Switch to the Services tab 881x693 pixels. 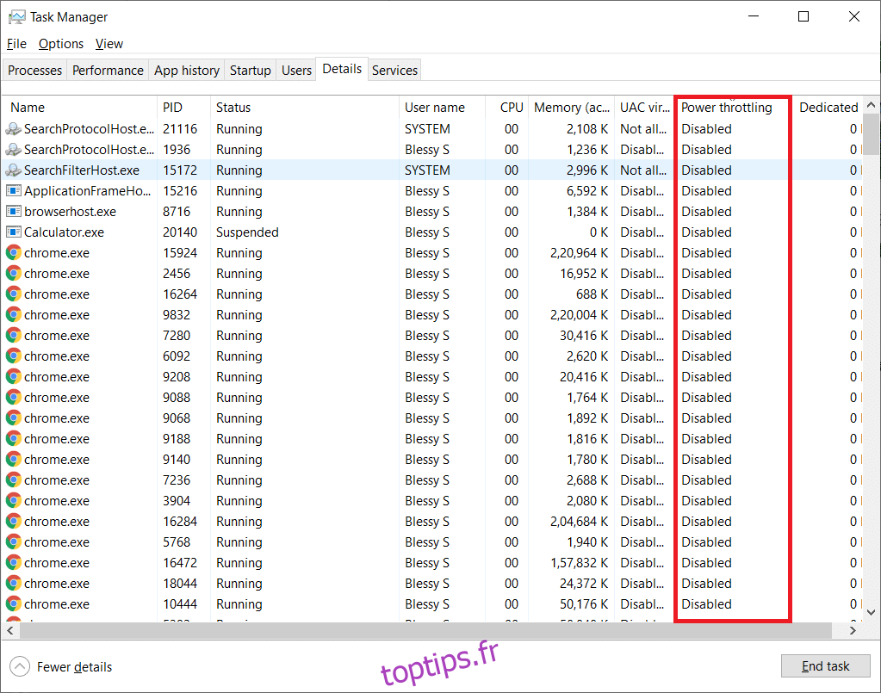(394, 71)
